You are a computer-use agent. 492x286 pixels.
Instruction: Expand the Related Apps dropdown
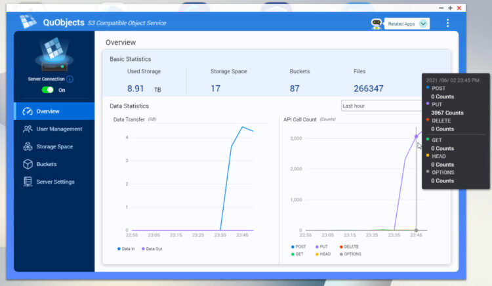[x=407, y=24]
